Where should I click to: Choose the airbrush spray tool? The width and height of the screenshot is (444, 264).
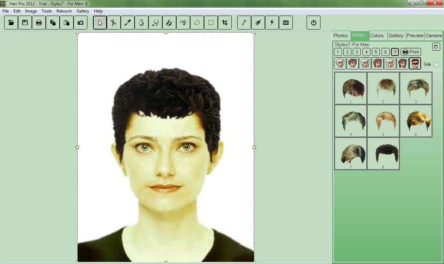[183, 23]
